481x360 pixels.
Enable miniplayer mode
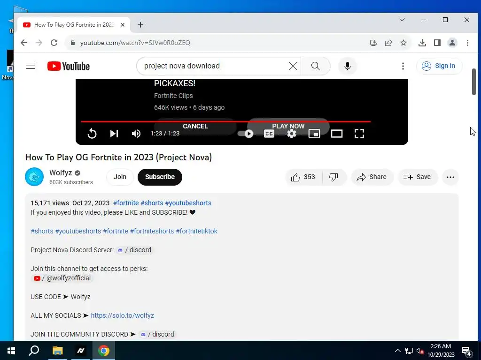[x=314, y=134]
